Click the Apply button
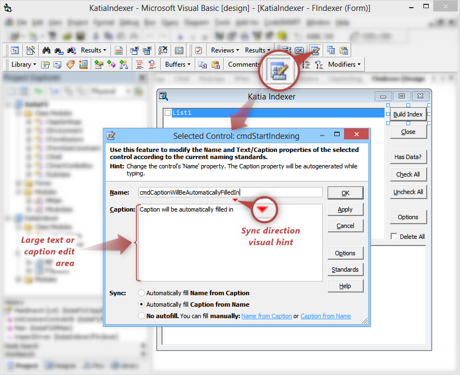460x375 pixels. click(345, 209)
